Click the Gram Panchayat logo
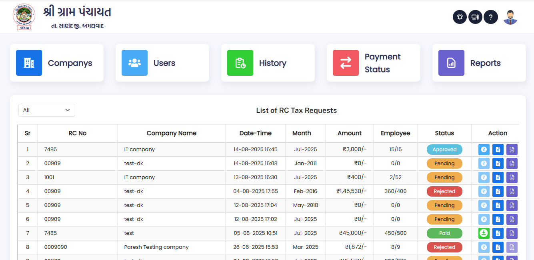 click(x=23, y=17)
